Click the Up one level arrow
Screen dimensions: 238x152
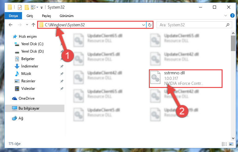click(33, 25)
